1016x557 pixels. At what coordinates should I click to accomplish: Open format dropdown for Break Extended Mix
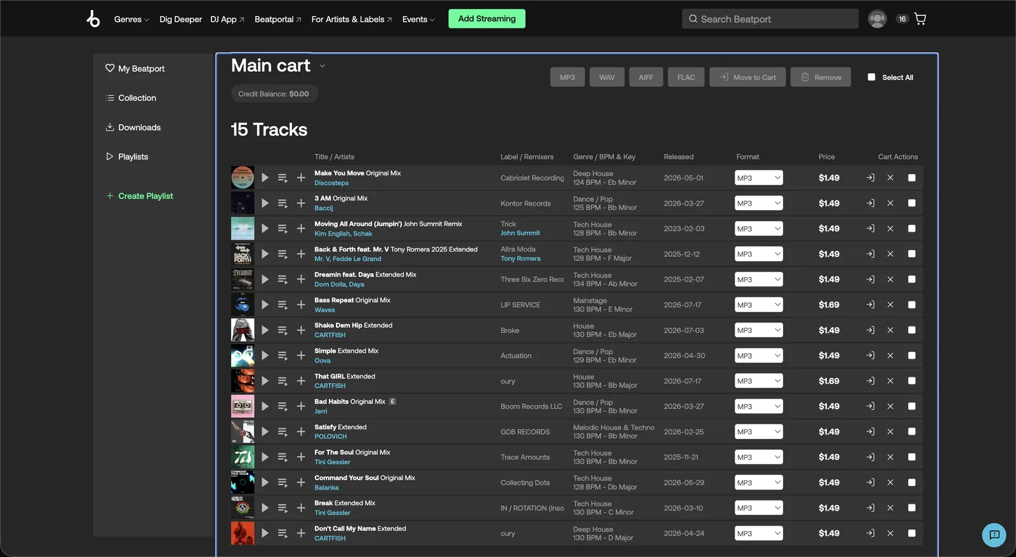tap(759, 508)
